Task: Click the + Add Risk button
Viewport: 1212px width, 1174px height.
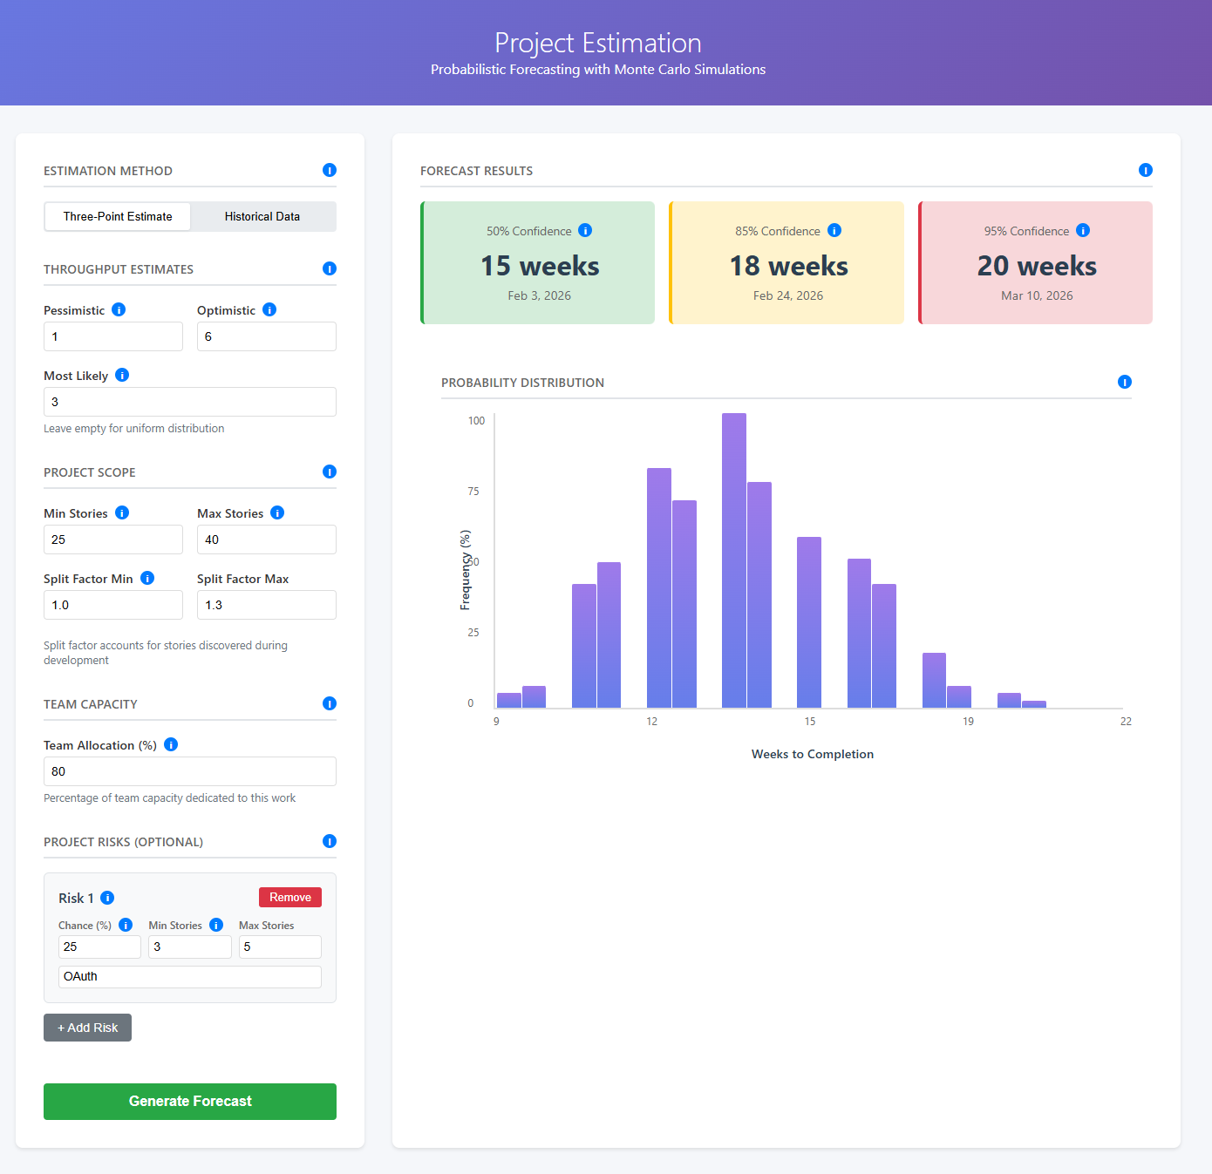Action: (87, 1028)
